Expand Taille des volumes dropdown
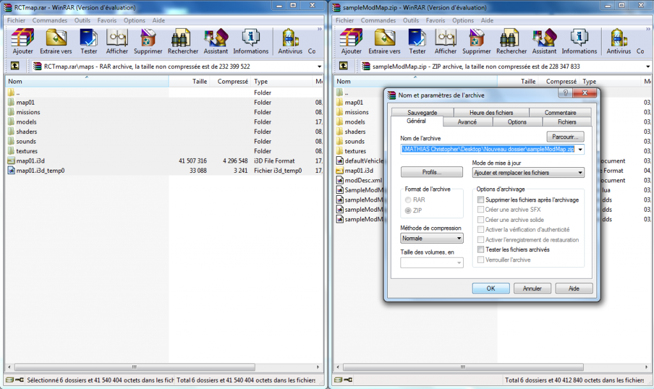The height and width of the screenshot is (389, 654). click(459, 263)
